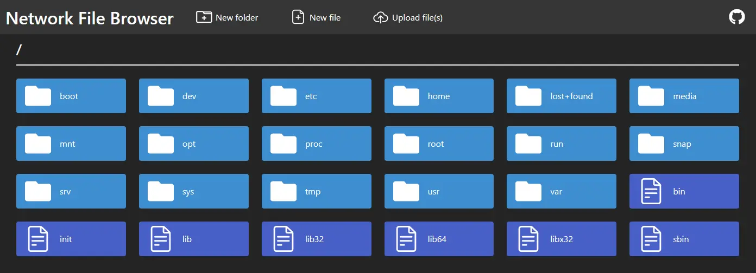Select the snap folder icon
This screenshot has height=273, width=756.
651,144
